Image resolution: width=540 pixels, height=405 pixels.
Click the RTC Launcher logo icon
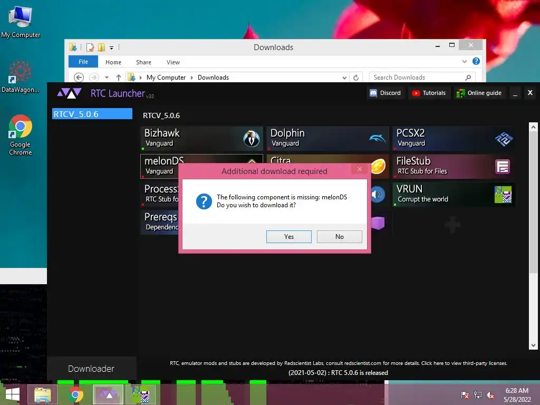pos(69,93)
